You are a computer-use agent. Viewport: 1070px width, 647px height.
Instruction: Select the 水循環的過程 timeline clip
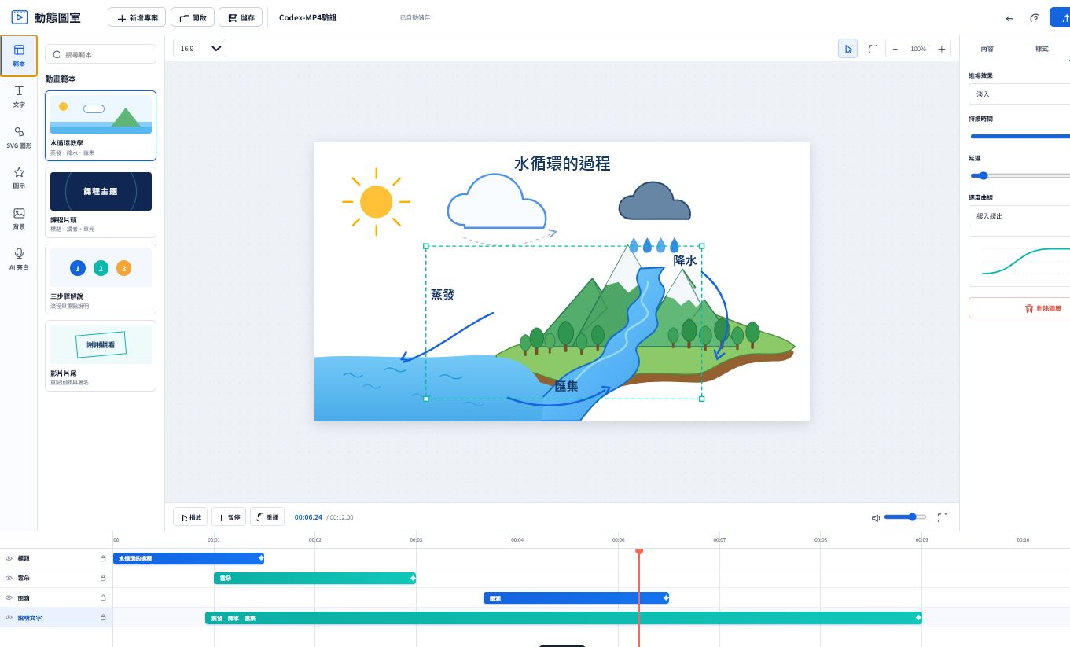pos(189,558)
